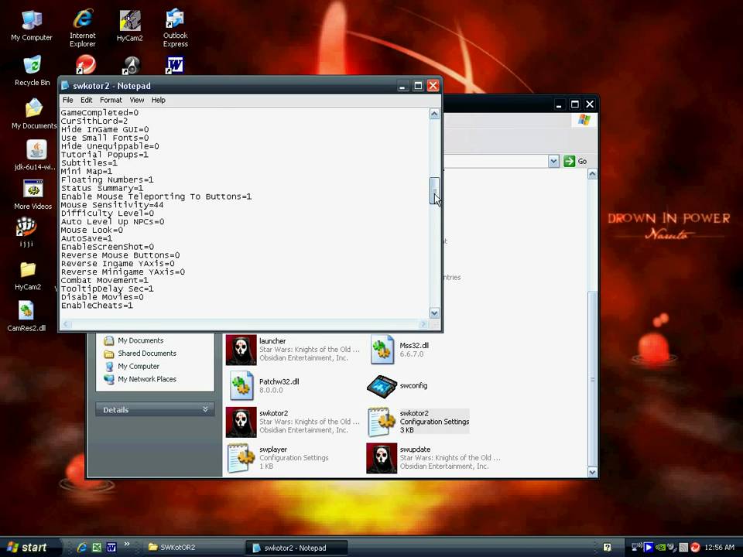Screen dimensions: 743x557
Task: Open Notepad Help menu
Action: pyautogui.click(x=158, y=100)
